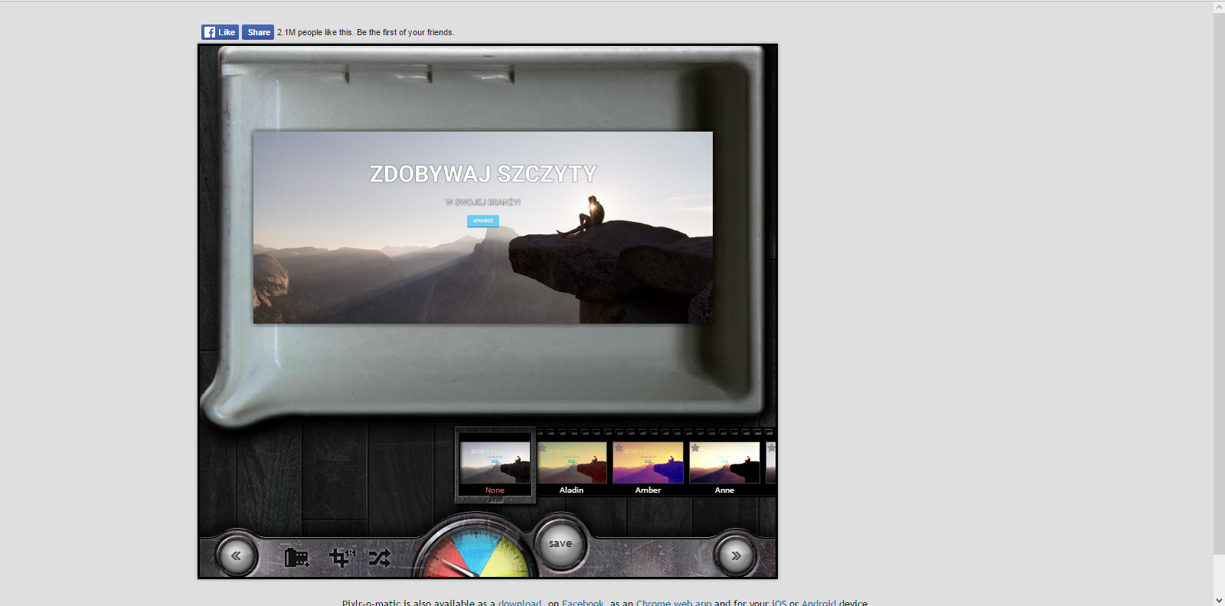Favorite the Aladin filter star
The height and width of the screenshot is (606, 1225).
click(542, 447)
